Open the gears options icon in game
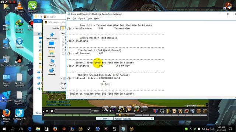This screenshot has height=132, width=236. click(192, 111)
